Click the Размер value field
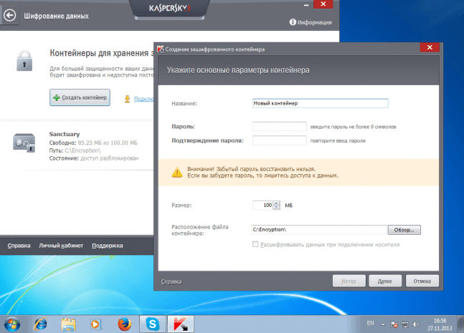Viewport: 464px width, 333px height. point(262,205)
